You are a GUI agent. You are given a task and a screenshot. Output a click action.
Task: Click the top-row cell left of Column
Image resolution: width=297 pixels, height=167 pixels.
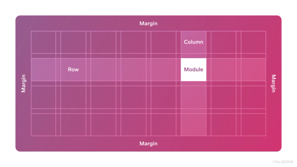[164, 42]
